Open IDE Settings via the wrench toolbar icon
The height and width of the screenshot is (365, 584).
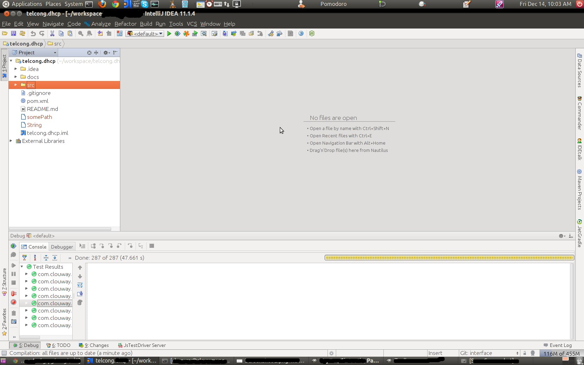270,34
